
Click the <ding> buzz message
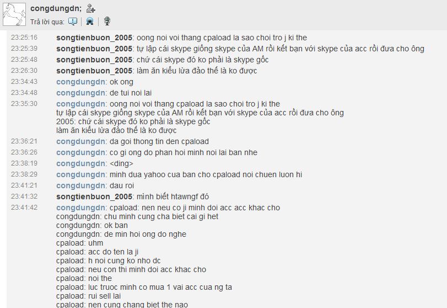121,163
